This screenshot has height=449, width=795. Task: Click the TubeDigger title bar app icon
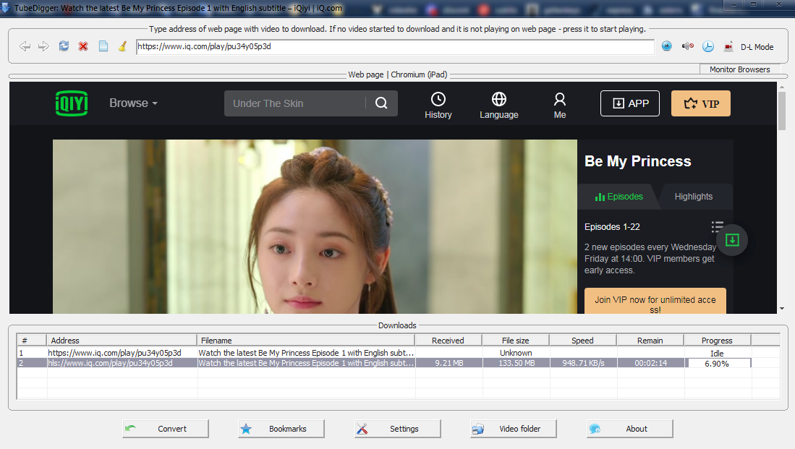point(5,8)
